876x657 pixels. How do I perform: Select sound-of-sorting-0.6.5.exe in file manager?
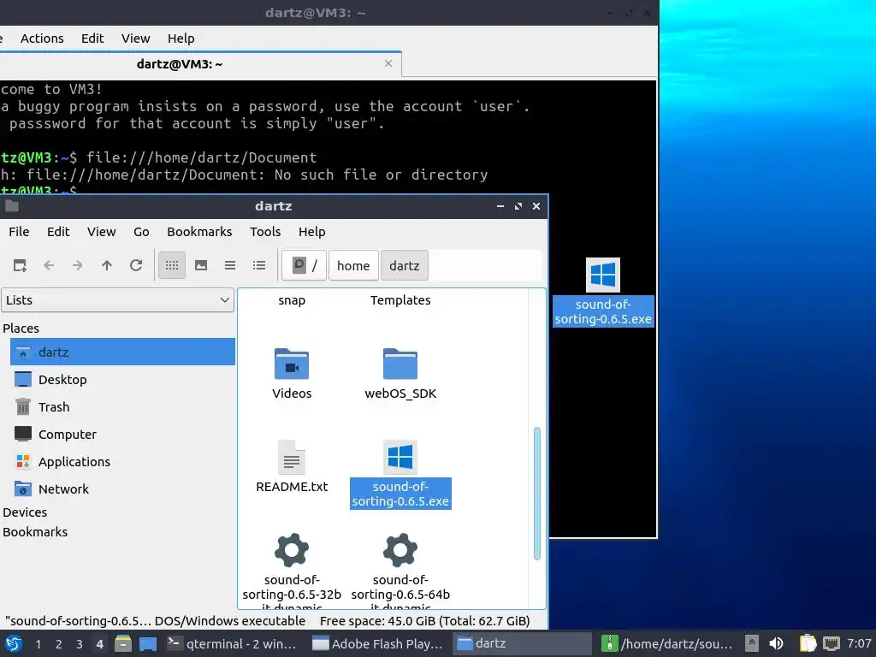click(x=400, y=475)
